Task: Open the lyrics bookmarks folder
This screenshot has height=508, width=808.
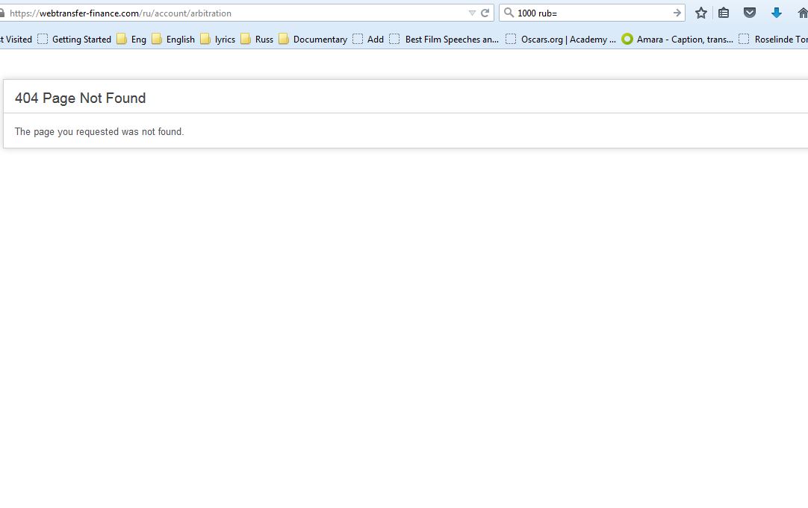Action: pyautogui.click(x=217, y=39)
